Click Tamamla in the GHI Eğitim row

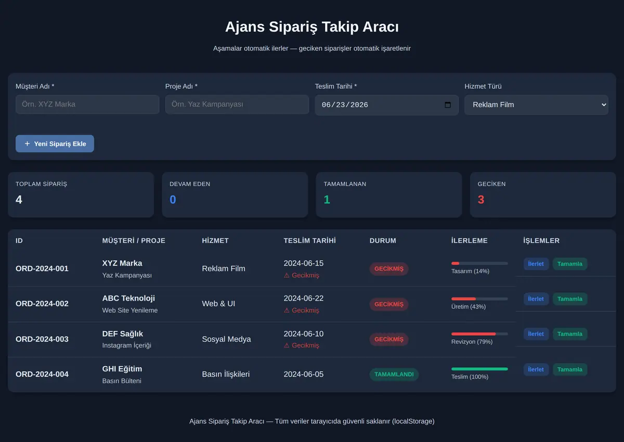pyautogui.click(x=570, y=369)
